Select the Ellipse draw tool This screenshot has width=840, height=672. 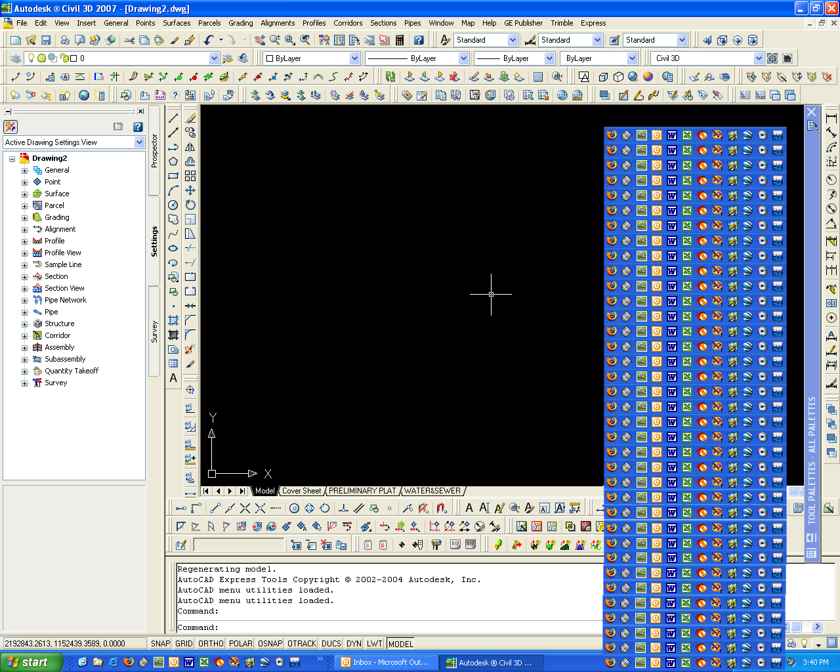click(173, 248)
